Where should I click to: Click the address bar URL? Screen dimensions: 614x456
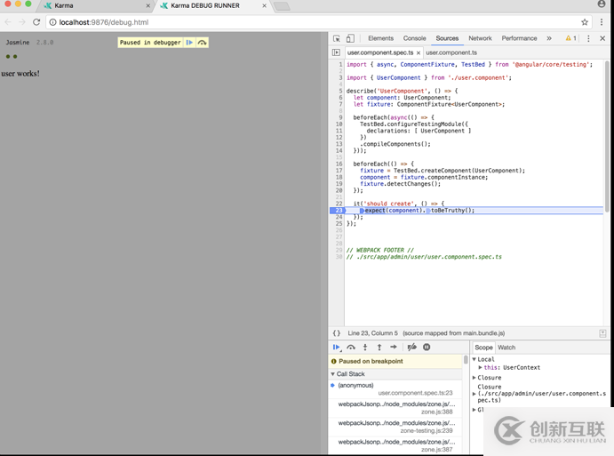point(104,22)
